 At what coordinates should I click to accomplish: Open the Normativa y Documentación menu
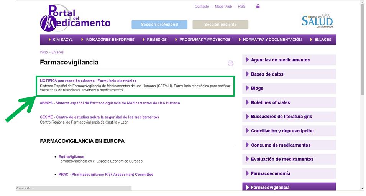pos(272,40)
